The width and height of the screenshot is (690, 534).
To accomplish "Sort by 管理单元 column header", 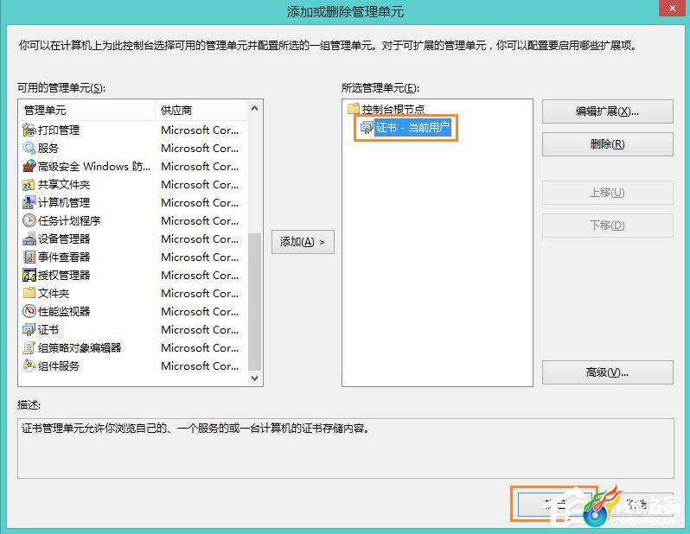I will pyautogui.click(x=87, y=110).
